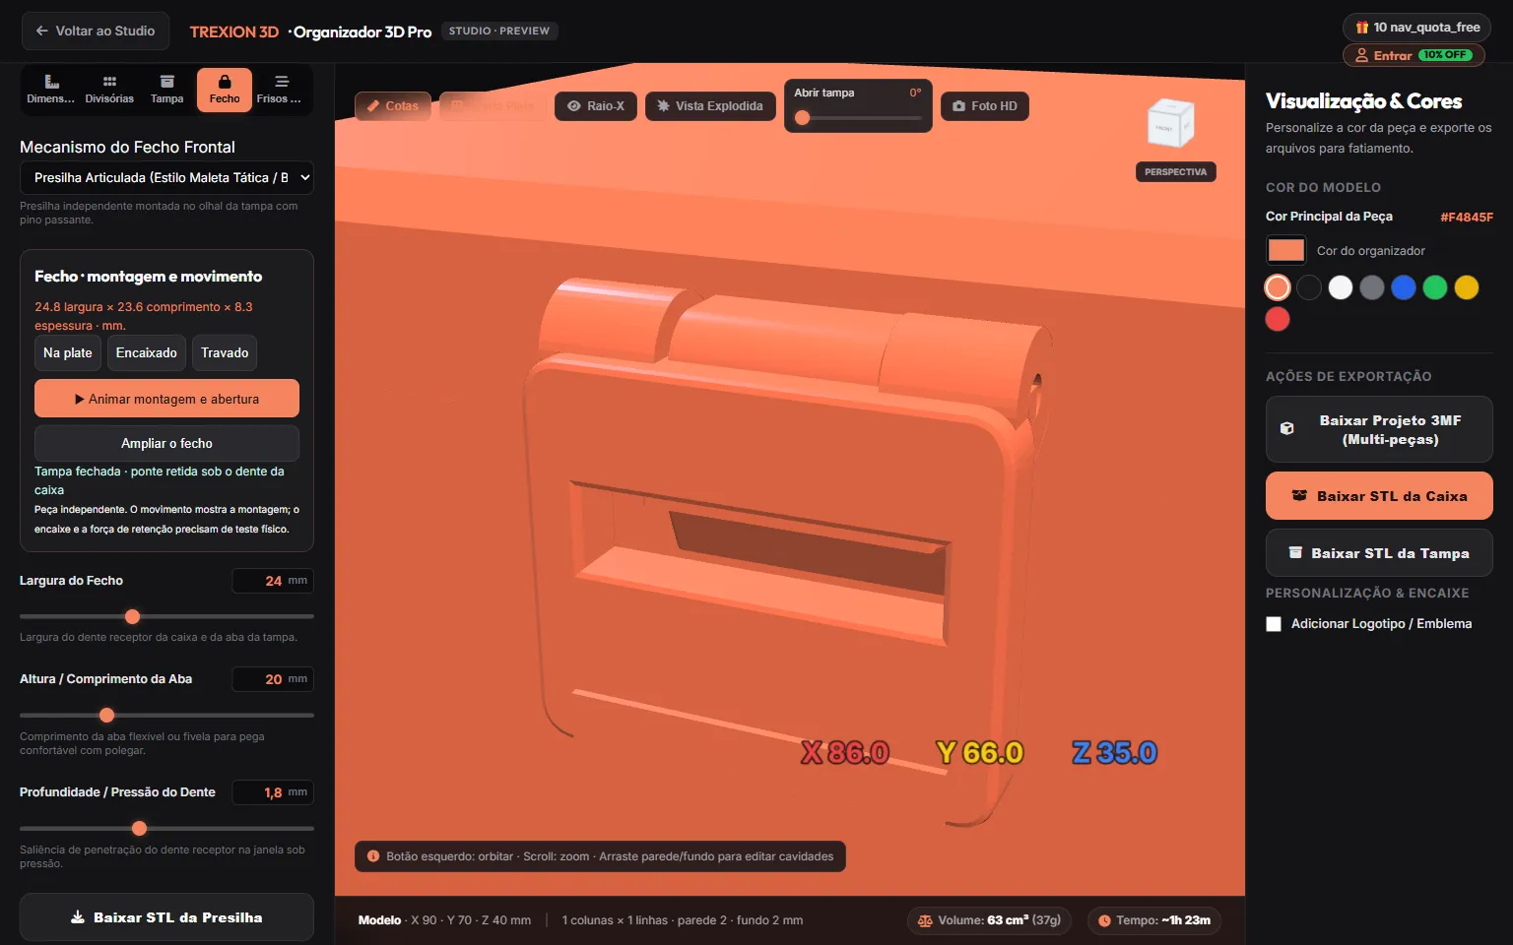The height and width of the screenshot is (945, 1513).
Task: Select the Fecho tab
Action: [x=225, y=89]
